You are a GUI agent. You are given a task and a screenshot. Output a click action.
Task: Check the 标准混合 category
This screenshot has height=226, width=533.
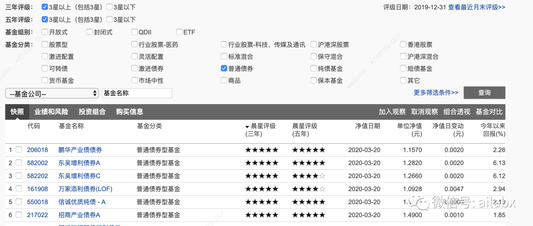coord(224,56)
